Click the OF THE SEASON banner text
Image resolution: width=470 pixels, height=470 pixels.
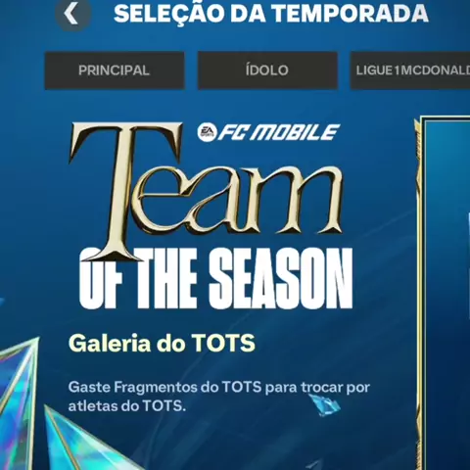[216, 278]
